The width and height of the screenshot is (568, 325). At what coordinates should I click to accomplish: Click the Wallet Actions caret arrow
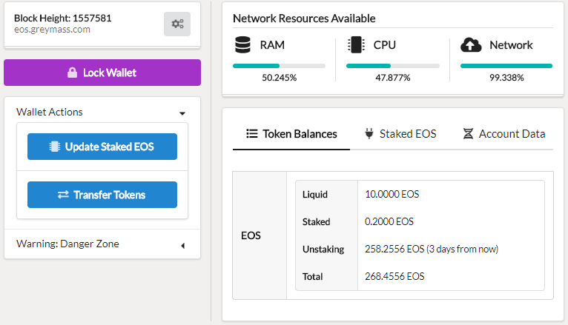click(x=182, y=113)
